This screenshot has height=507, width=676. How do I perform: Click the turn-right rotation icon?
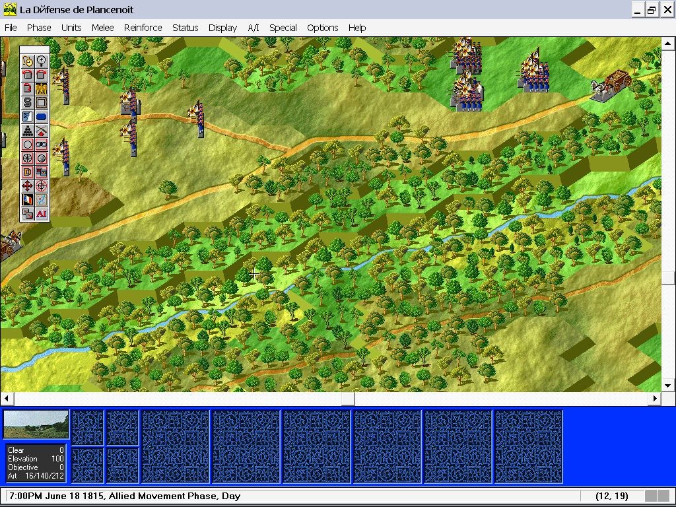(x=42, y=75)
